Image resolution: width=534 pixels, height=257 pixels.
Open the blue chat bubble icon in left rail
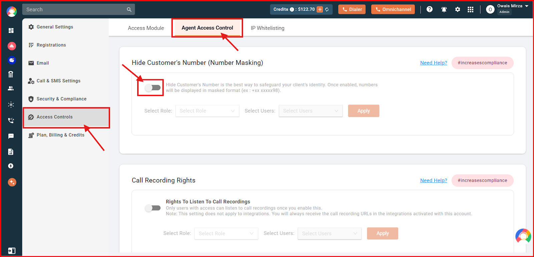(x=12, y=60)
